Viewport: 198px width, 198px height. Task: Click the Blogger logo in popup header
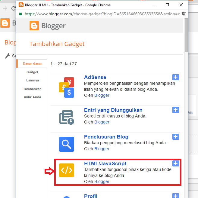pos(48,26)
